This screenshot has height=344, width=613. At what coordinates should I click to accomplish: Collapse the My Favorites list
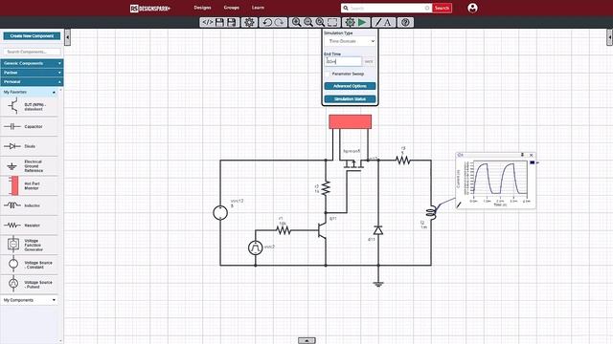[30, 92]
